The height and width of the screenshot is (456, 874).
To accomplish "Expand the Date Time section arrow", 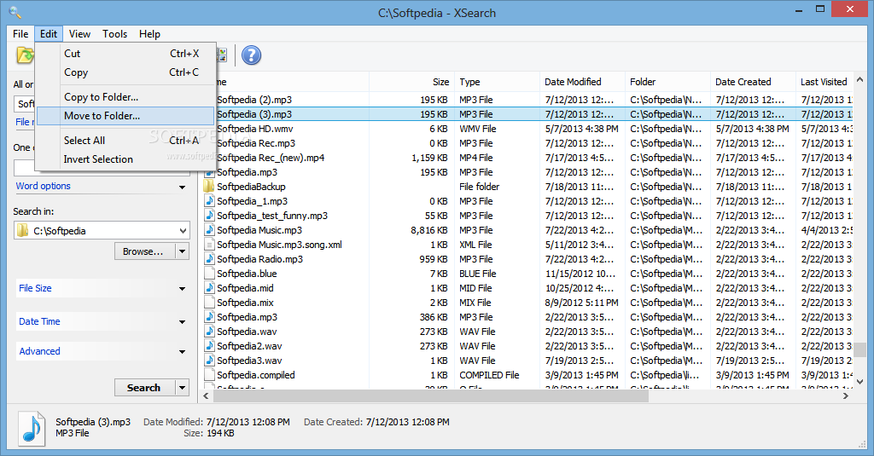I will click(x=183, y=322).
